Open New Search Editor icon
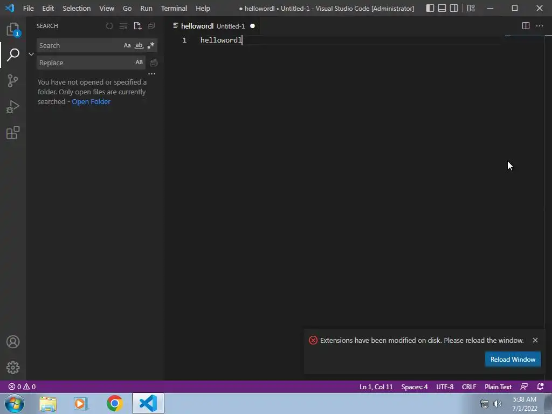 [137, 26]
